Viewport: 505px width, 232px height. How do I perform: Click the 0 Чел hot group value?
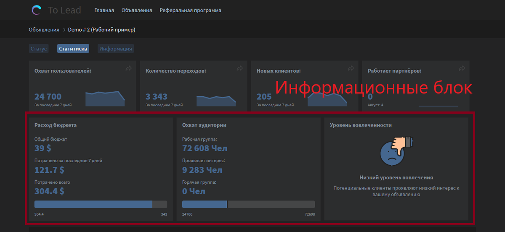coord(194,191)
